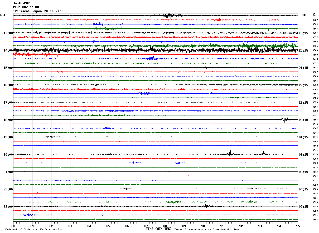Click the date text Jan16,2026
The image size is (319, 233).
pyautogui.click(x=22, y=3)
